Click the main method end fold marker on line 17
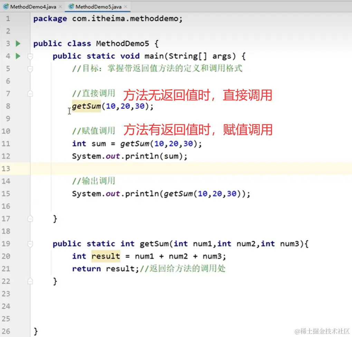 (x=30, y=218)
